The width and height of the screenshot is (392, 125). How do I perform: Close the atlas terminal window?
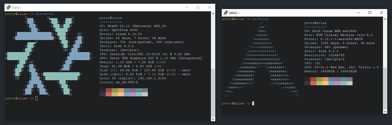(381, 13)
